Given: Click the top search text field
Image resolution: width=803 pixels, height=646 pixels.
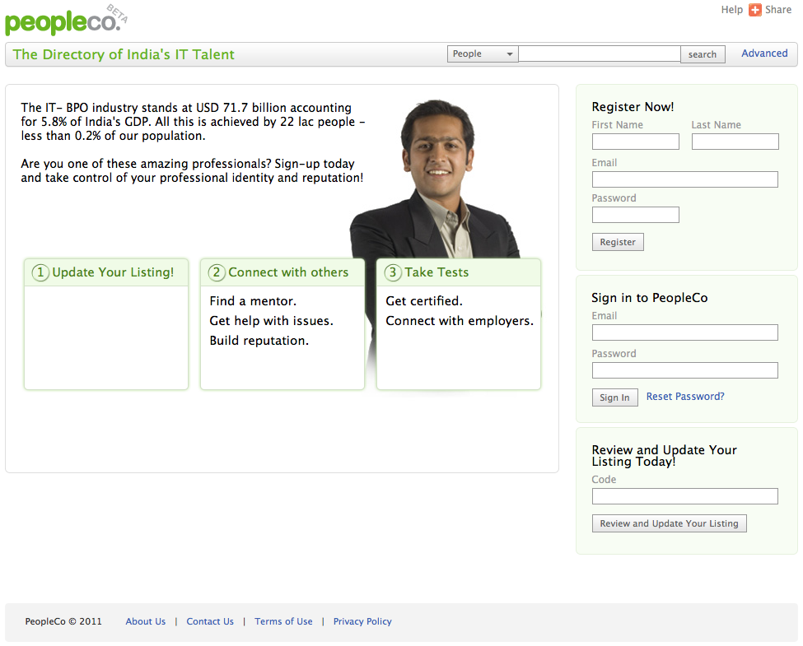Looking at the screenshot, I should pos(600,53).
